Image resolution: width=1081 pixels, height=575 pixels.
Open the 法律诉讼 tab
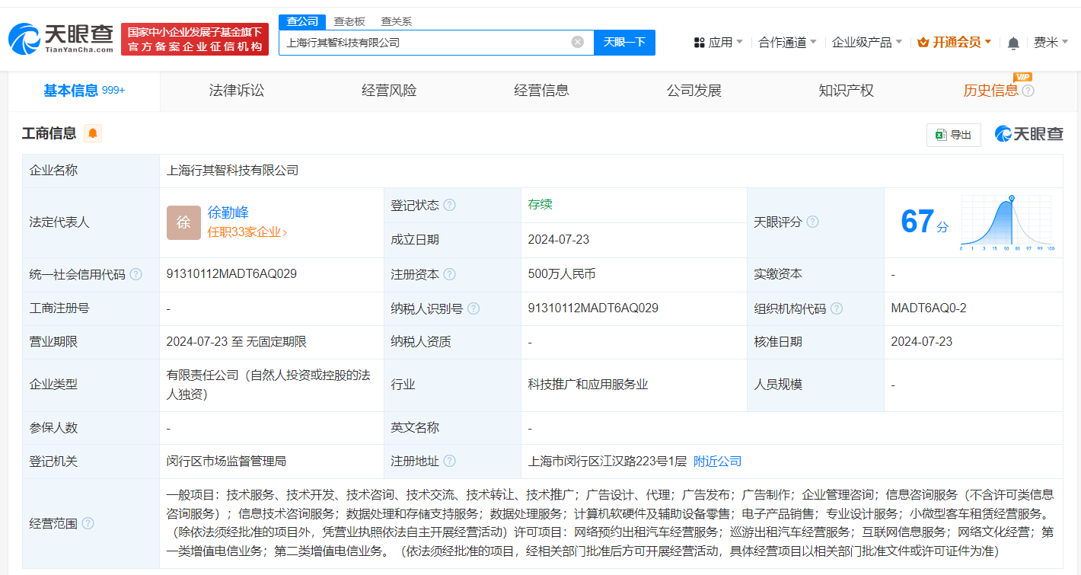(236, 90)
